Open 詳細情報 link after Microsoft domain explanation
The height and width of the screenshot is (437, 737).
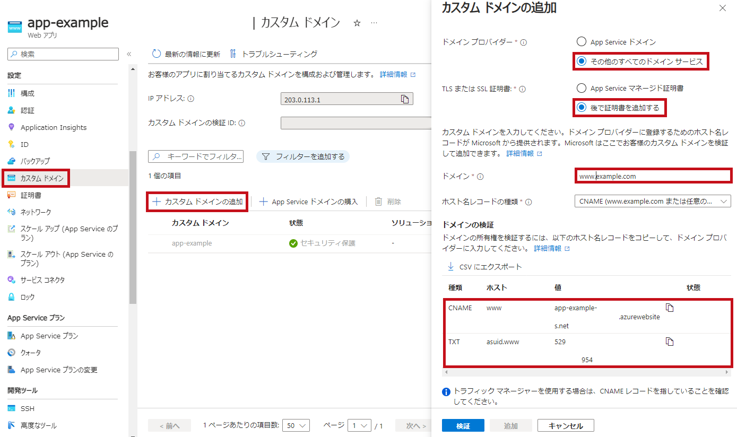click(x=524, y=153)
